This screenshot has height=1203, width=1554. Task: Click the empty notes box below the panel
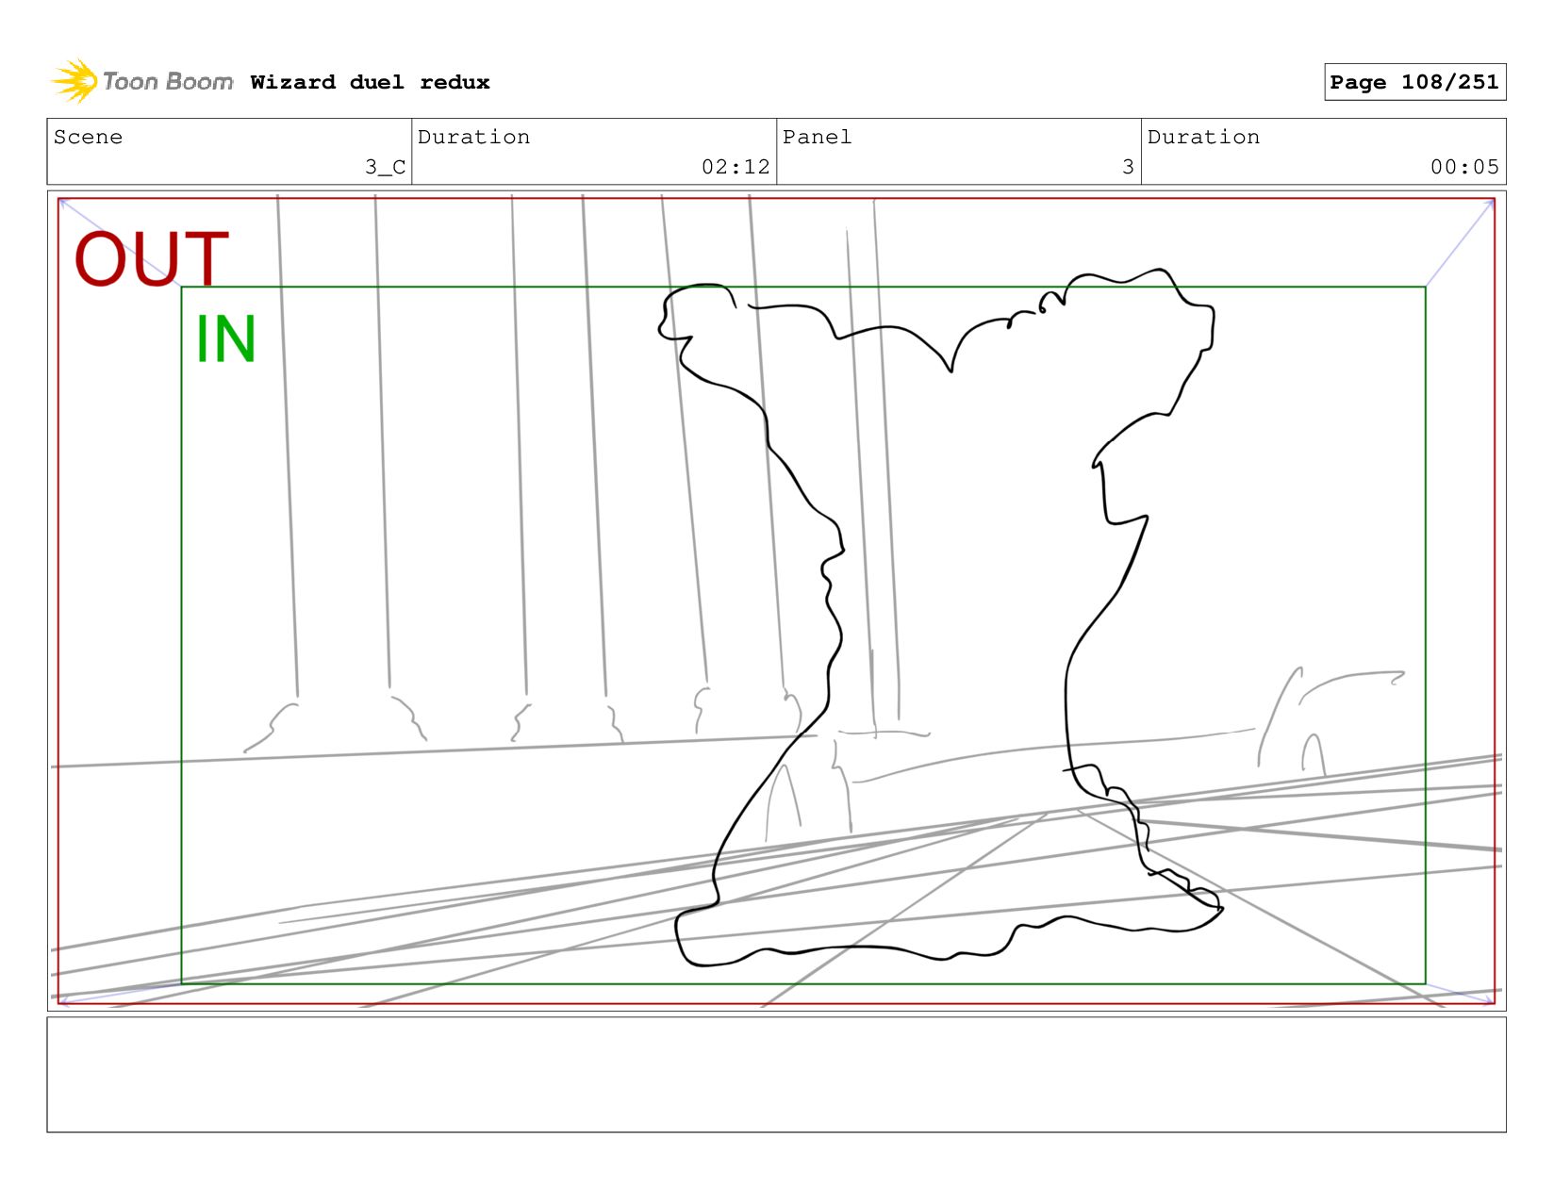(x=776, y=1074)
